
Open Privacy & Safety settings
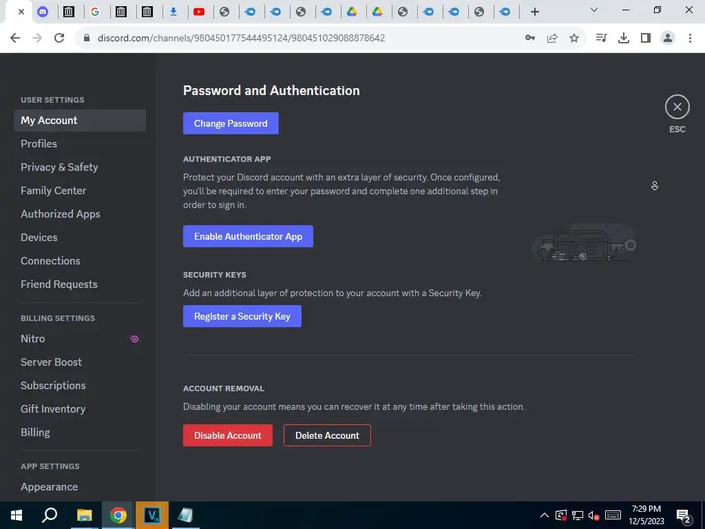click(x=80, y=167)
